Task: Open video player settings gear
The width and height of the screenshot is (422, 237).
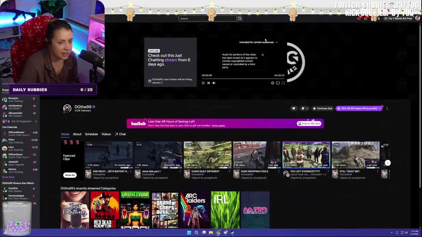Action: (272, 83)
